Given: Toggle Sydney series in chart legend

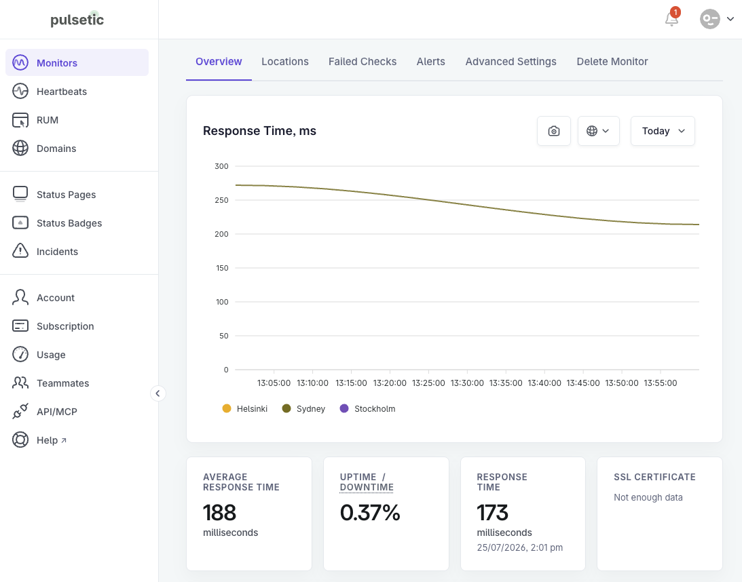Looking at the screenshot, I should tap(303, 408).
